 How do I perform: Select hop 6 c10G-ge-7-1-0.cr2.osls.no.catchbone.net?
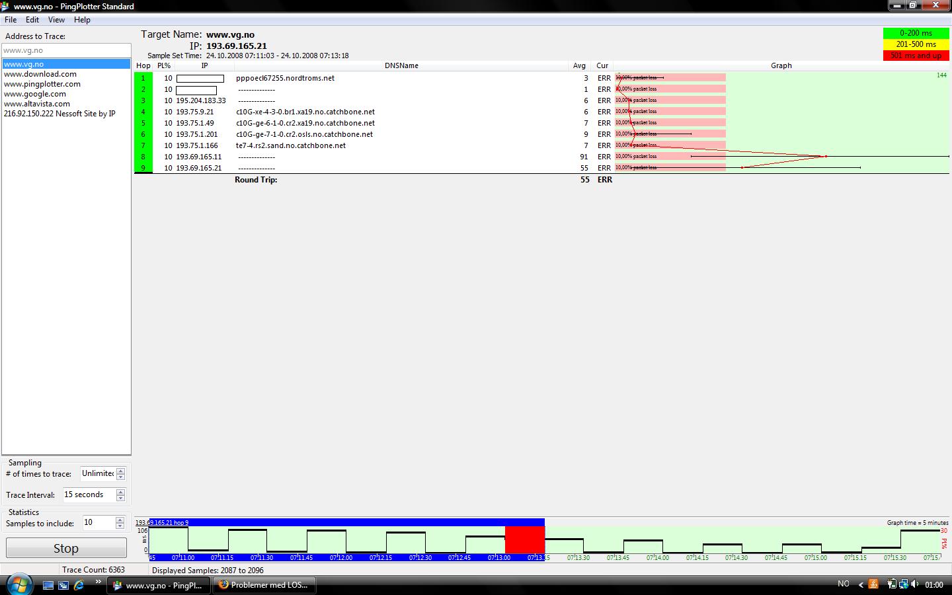304,134
